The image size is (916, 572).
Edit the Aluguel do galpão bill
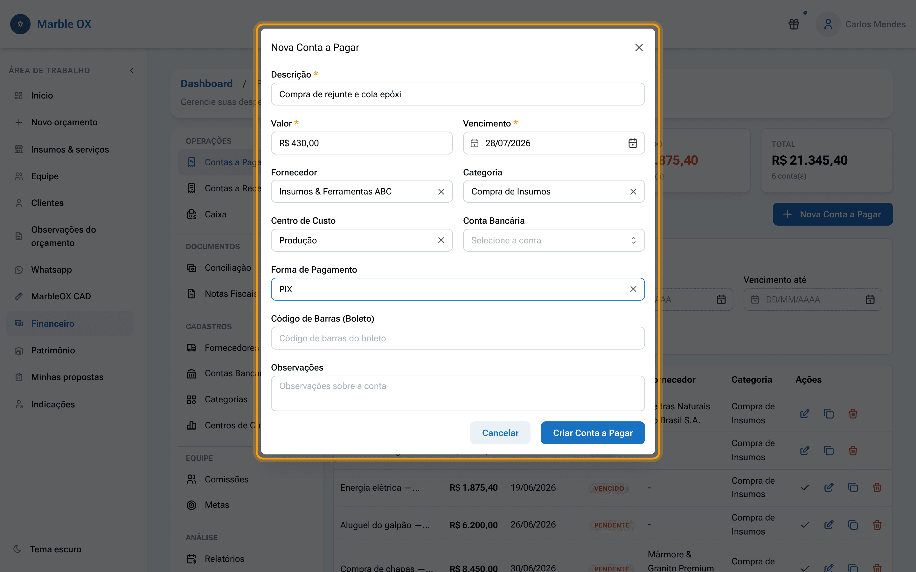[829, 525]
